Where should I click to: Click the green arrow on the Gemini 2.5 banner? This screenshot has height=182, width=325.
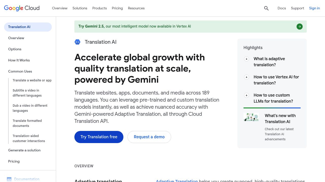coord(300,26)
